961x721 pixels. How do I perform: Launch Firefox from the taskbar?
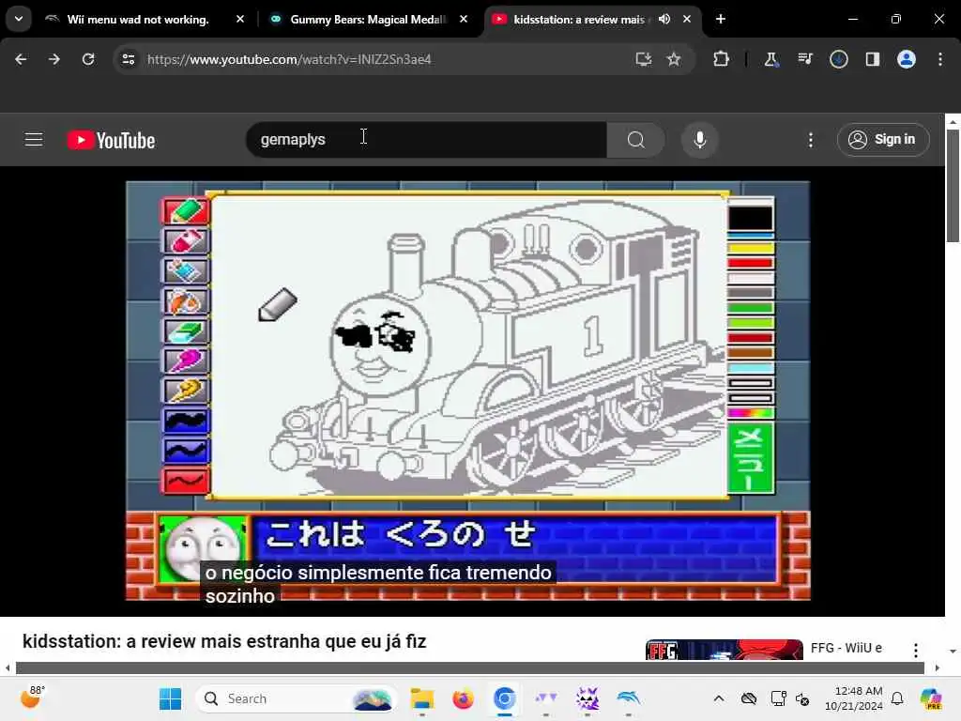[464, 698]
